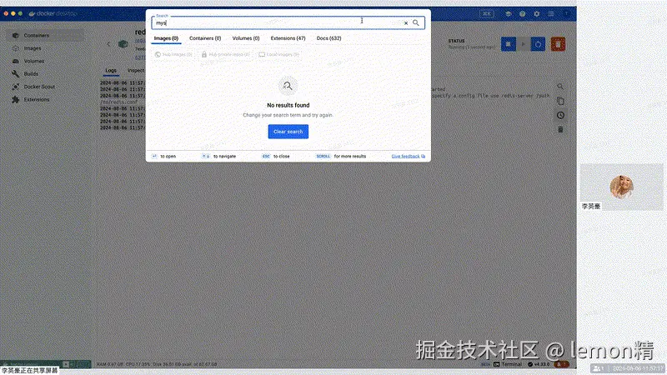The width and height of the screenshot is (667, 375).
Task: Clear the search field with the X icon
Action: point(406,23)
